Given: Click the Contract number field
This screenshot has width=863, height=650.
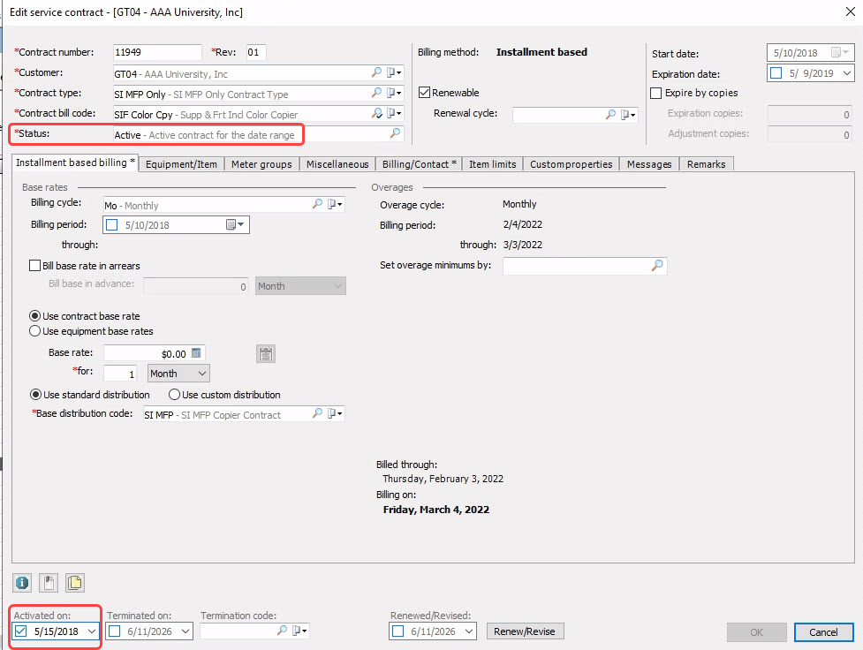Looking at the screenshot, I should 157,52.
